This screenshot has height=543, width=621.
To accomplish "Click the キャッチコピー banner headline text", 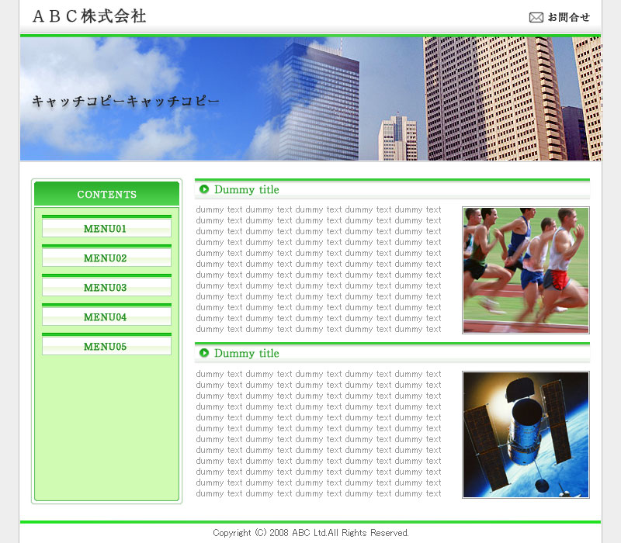I will coord(126,102).
